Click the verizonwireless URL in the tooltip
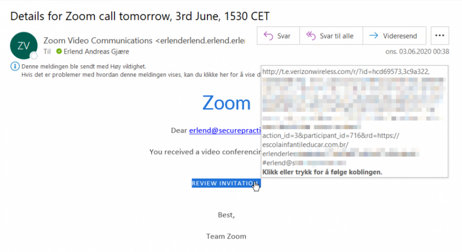Screen dimensions: 462x252 346,72
